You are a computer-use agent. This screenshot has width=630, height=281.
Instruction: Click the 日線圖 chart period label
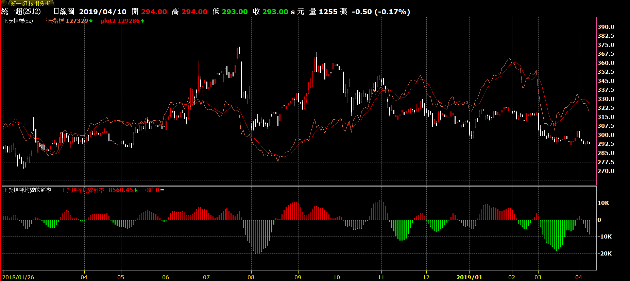pyautogui.click(x=64, y=12)
